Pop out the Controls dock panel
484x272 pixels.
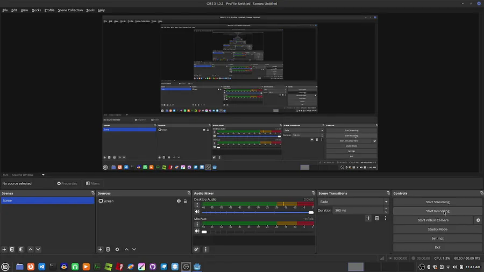[481, 193]
